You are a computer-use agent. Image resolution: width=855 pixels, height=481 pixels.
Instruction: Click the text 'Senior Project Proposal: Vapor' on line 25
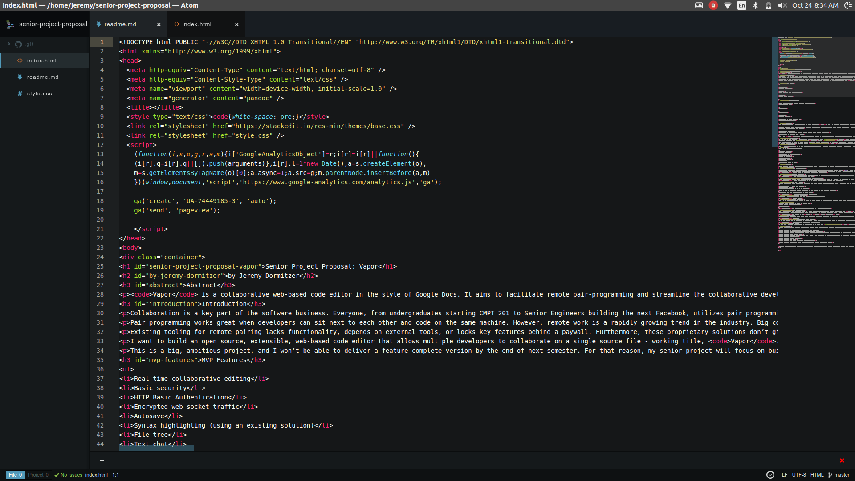tap(322, 266)
